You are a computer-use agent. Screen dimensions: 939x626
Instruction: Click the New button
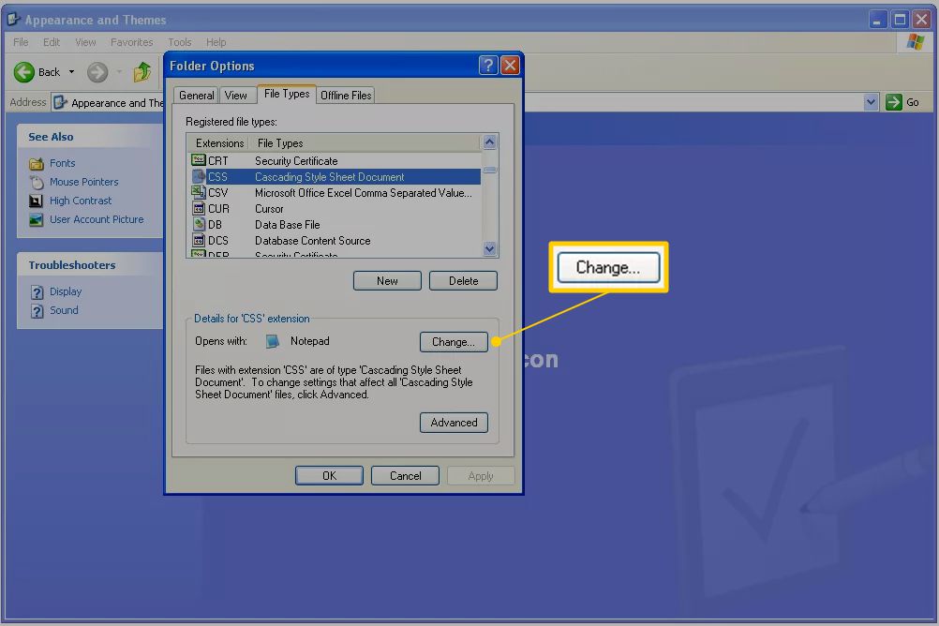[x=387, y=281]
